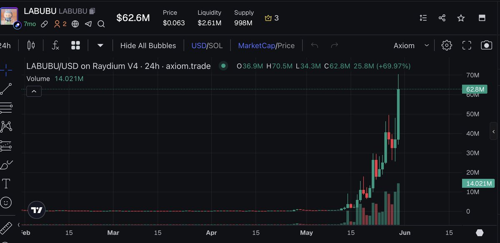
Task: Take a chart snapshot with camera icon
Action: [x=487, y=45]
